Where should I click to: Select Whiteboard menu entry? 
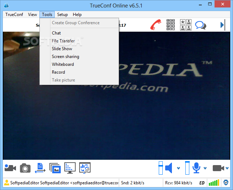pyautogui.click(x=79, y=64)
